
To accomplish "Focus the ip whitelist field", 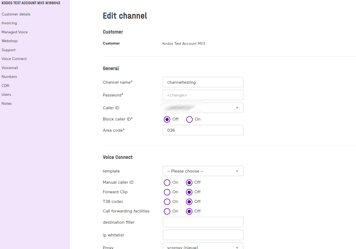I will pyautogui.click(x=203, y=235).
